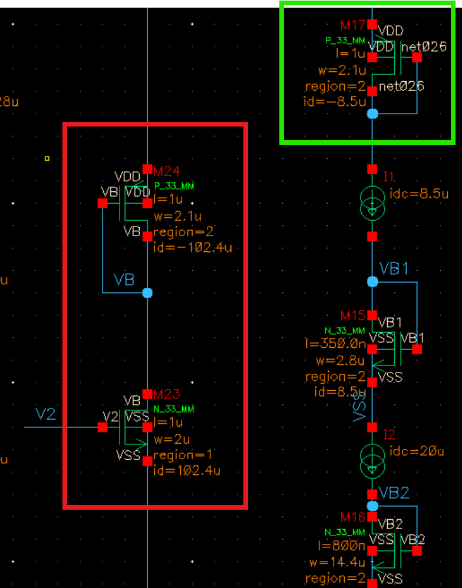Click the region=1 annotation of M23

[x=183, y=455]
